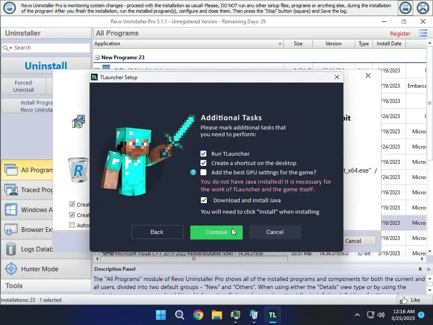
Task: Uncheck Download and install Java
Action: (x=204, y=200)
